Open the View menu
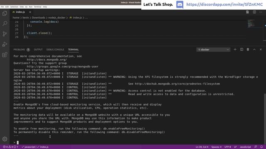The height and width of the screenshot is (149, 266). pyautogui.click(x=22, y=7)
